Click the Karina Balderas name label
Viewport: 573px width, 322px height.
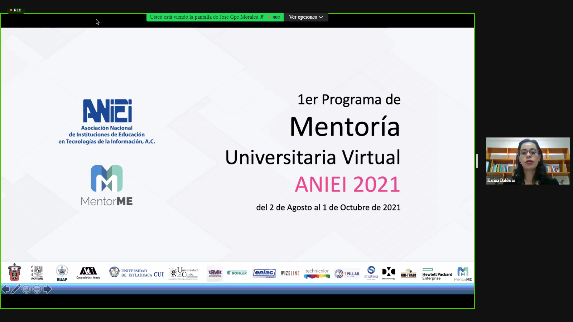[501, 180]
